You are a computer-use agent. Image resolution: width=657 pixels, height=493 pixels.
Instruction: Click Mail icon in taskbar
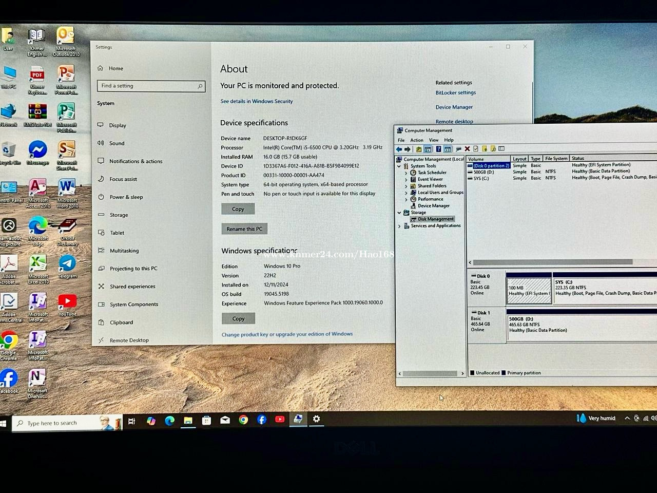coord(225,420)
